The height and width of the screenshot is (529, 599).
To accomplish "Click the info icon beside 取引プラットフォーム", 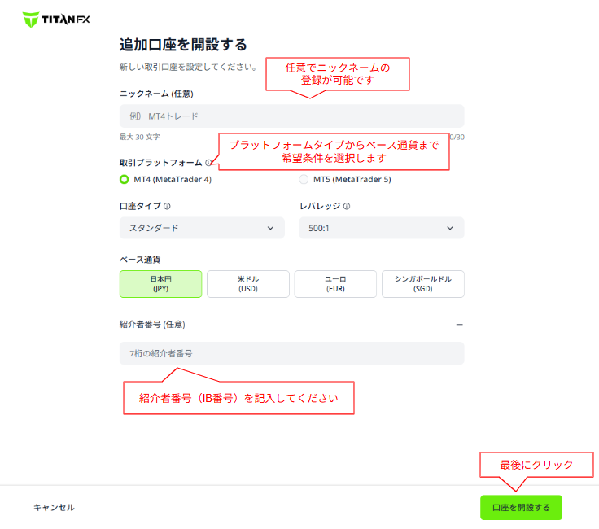I will tap(208, 163).
